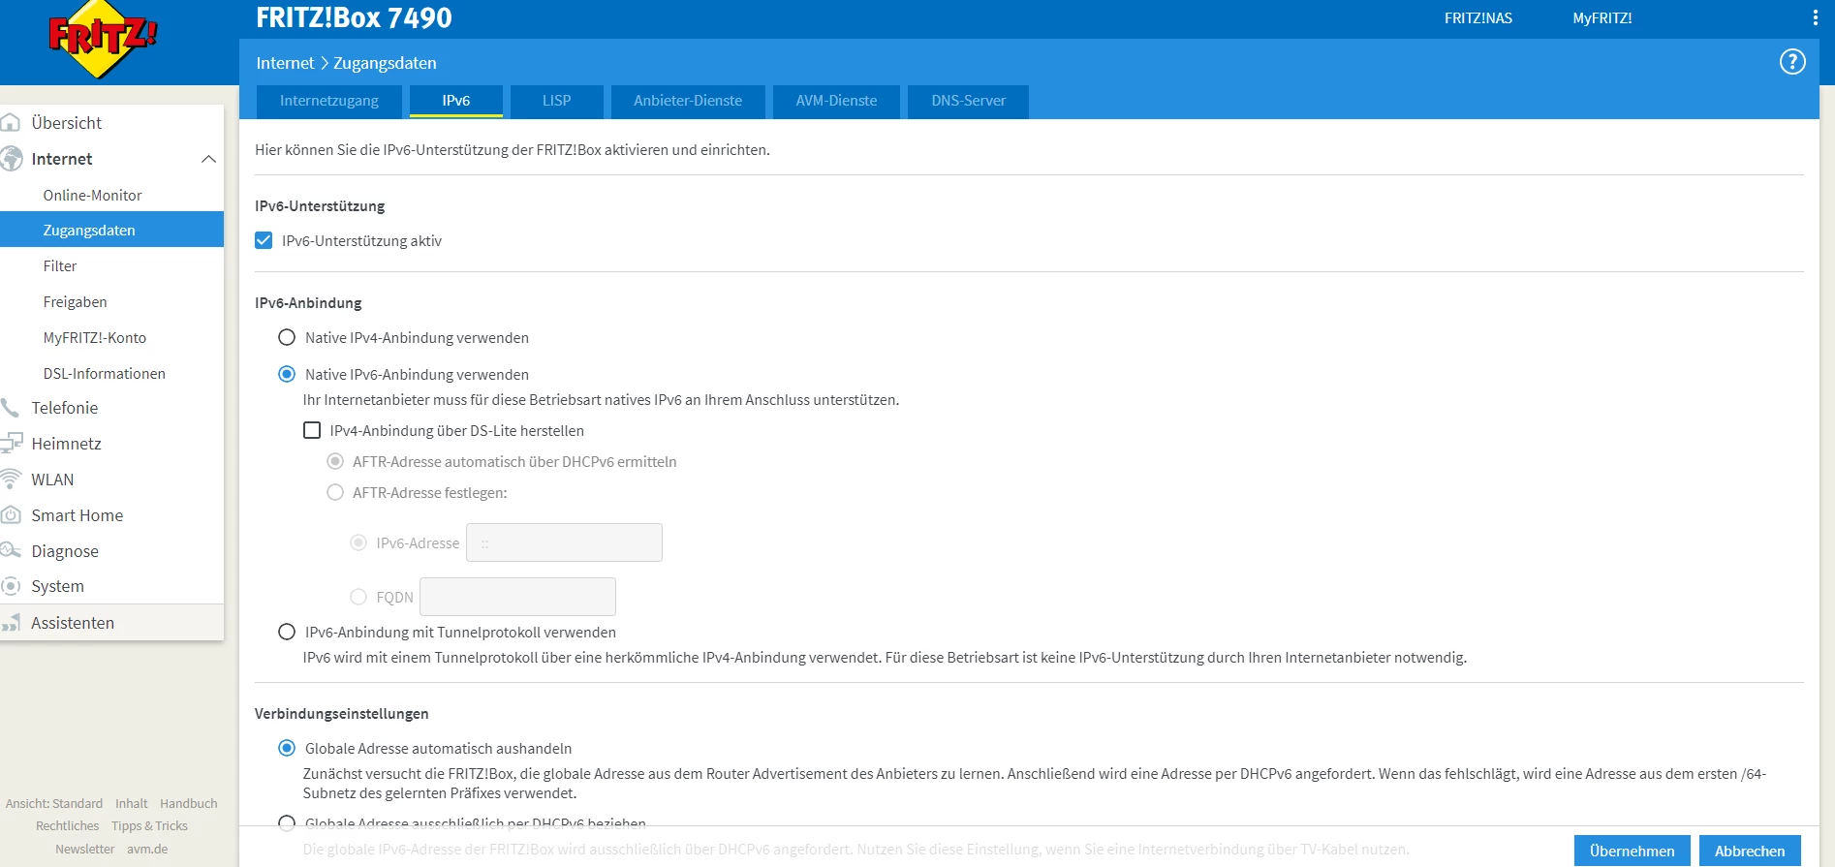Collapse the Internet menu section

tap(208, 159)
